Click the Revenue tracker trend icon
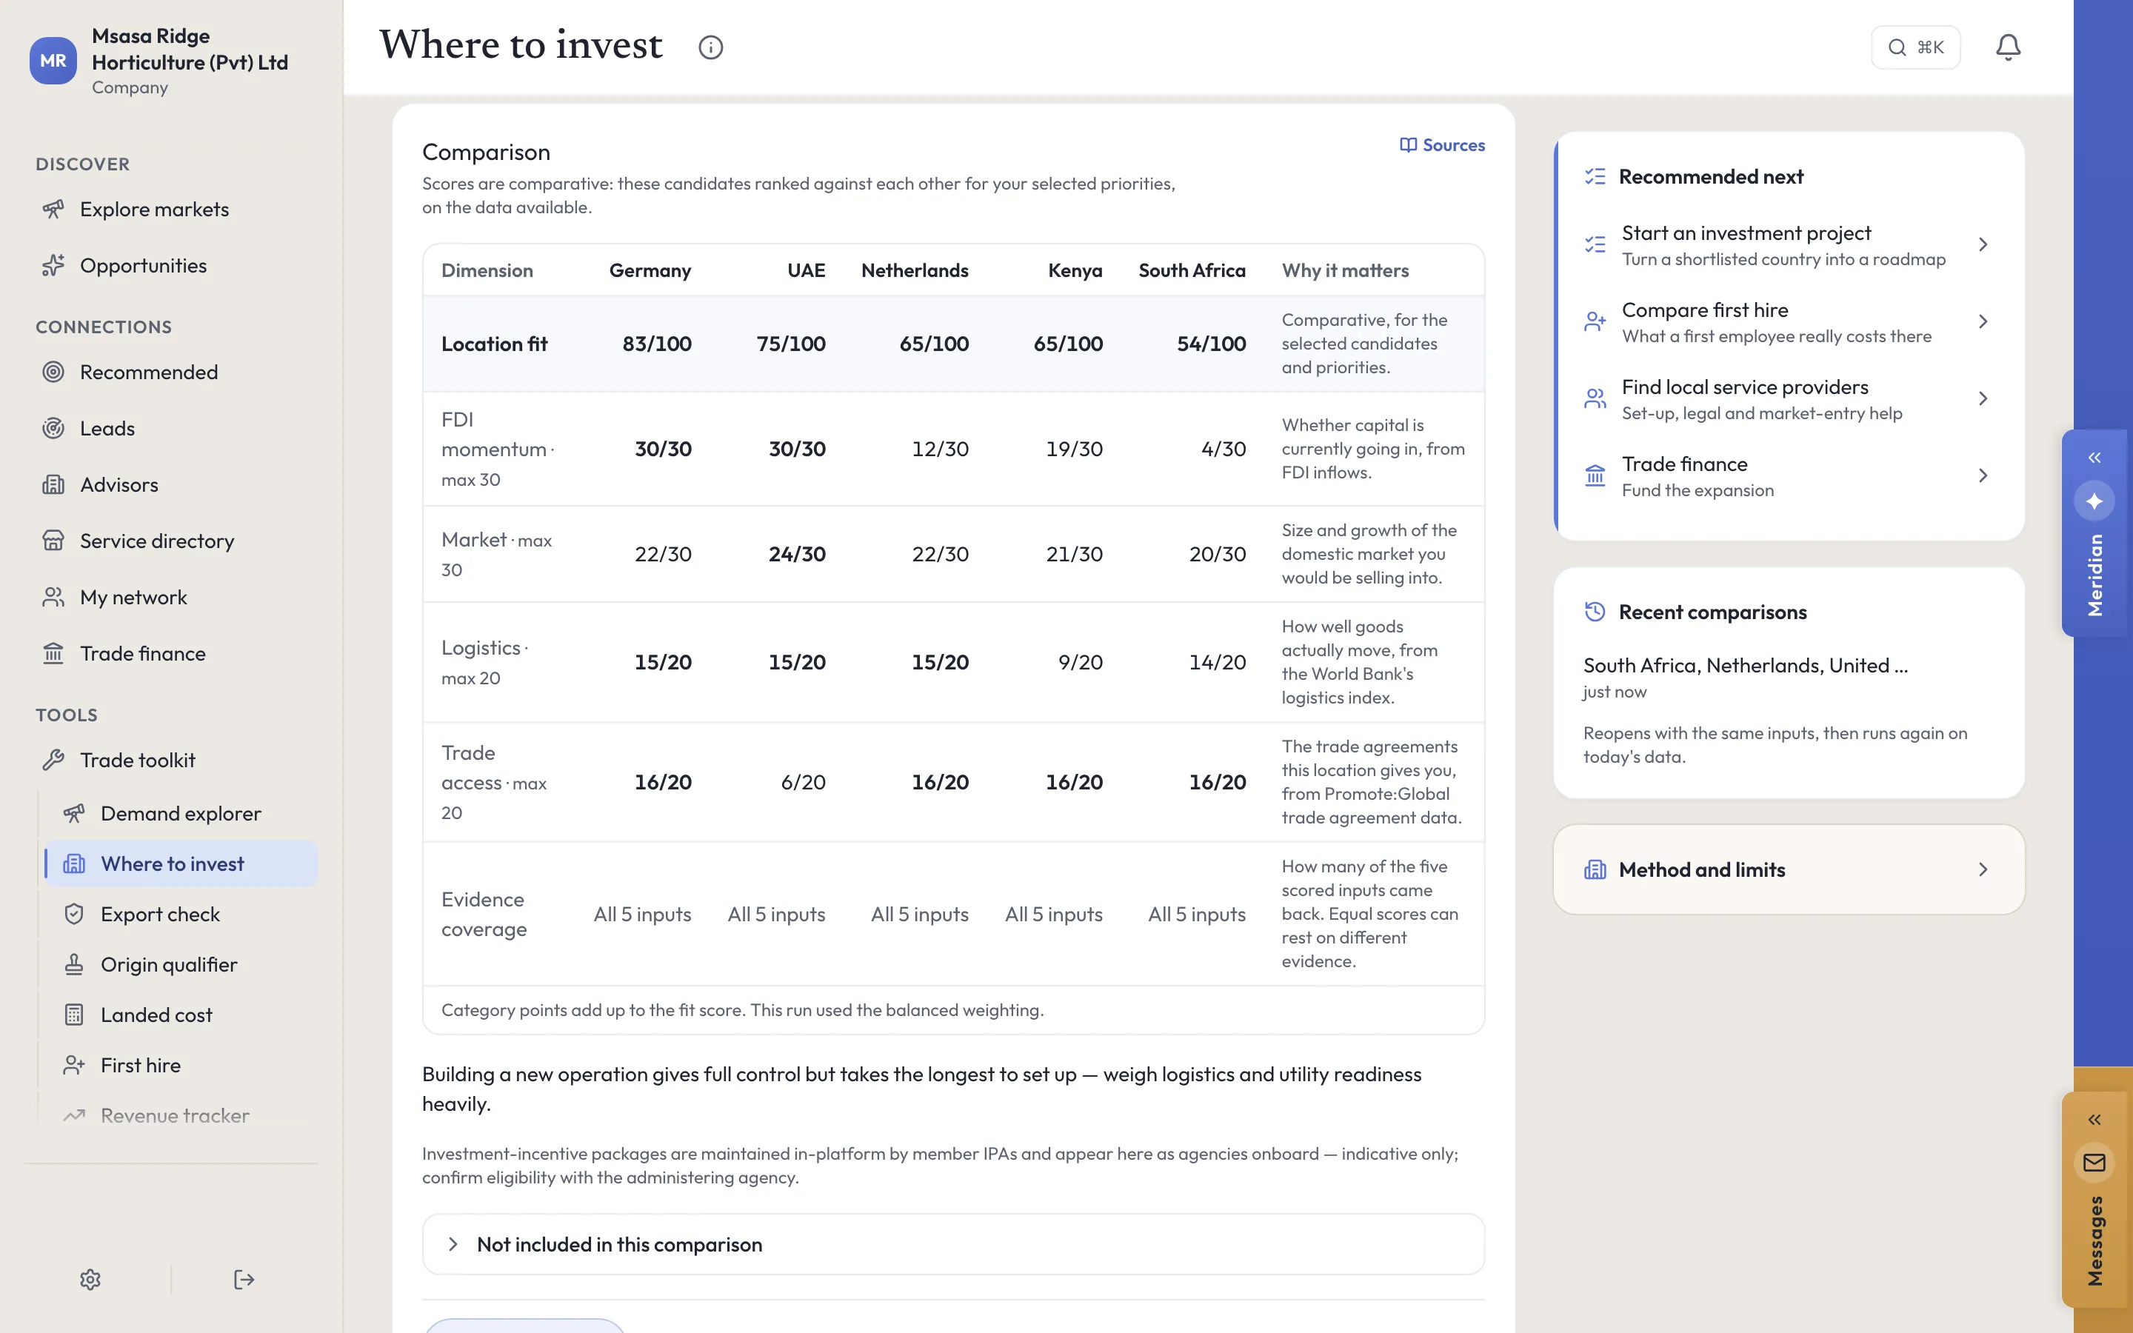This screenshot has height=1333, width=2133. pos(74,1115)
